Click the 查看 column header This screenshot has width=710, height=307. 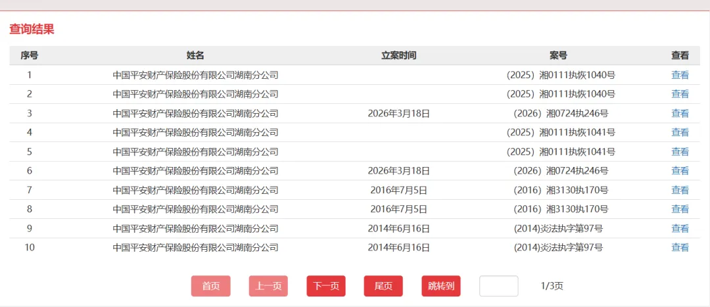coord(680,56)
